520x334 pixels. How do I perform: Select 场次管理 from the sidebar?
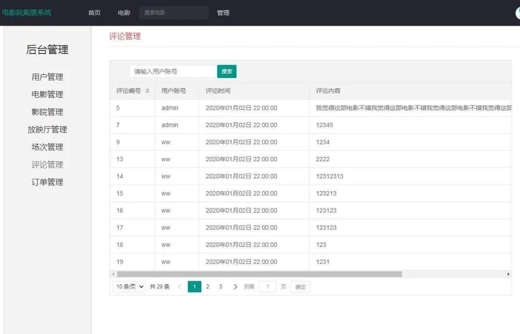pyautogui.click(x=47, y=147)
